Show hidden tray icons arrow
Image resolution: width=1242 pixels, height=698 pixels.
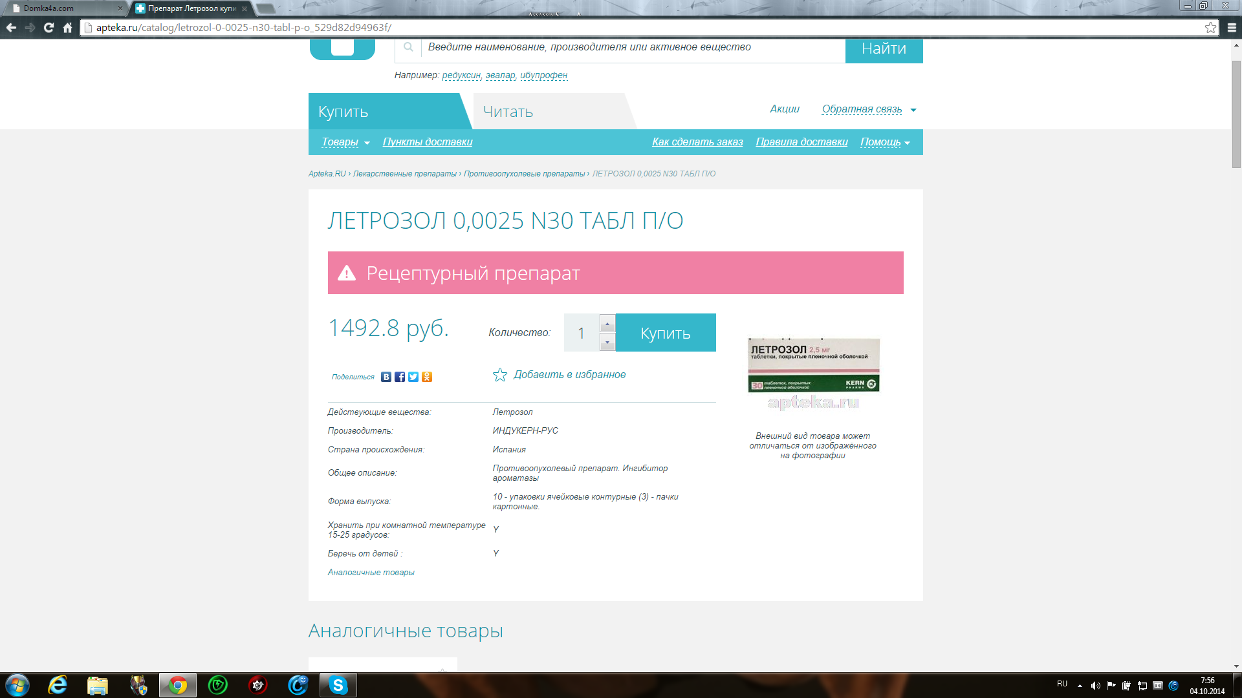[1080, 686]
